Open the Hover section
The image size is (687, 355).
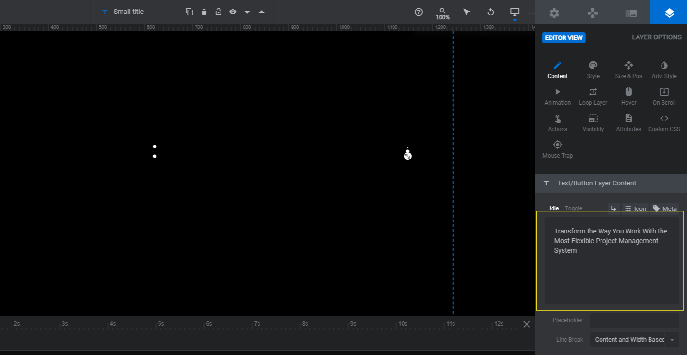(629, 97)
